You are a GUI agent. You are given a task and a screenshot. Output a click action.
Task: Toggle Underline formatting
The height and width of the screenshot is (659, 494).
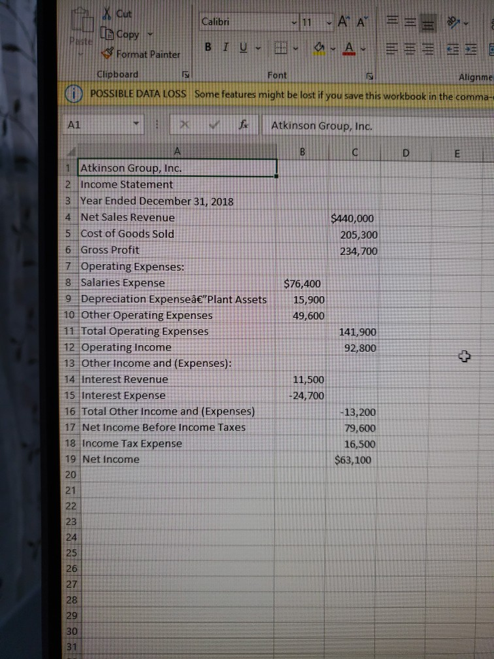pos(243,48)
